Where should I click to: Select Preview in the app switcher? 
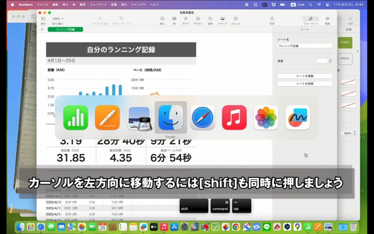click(x=139, y=117)
